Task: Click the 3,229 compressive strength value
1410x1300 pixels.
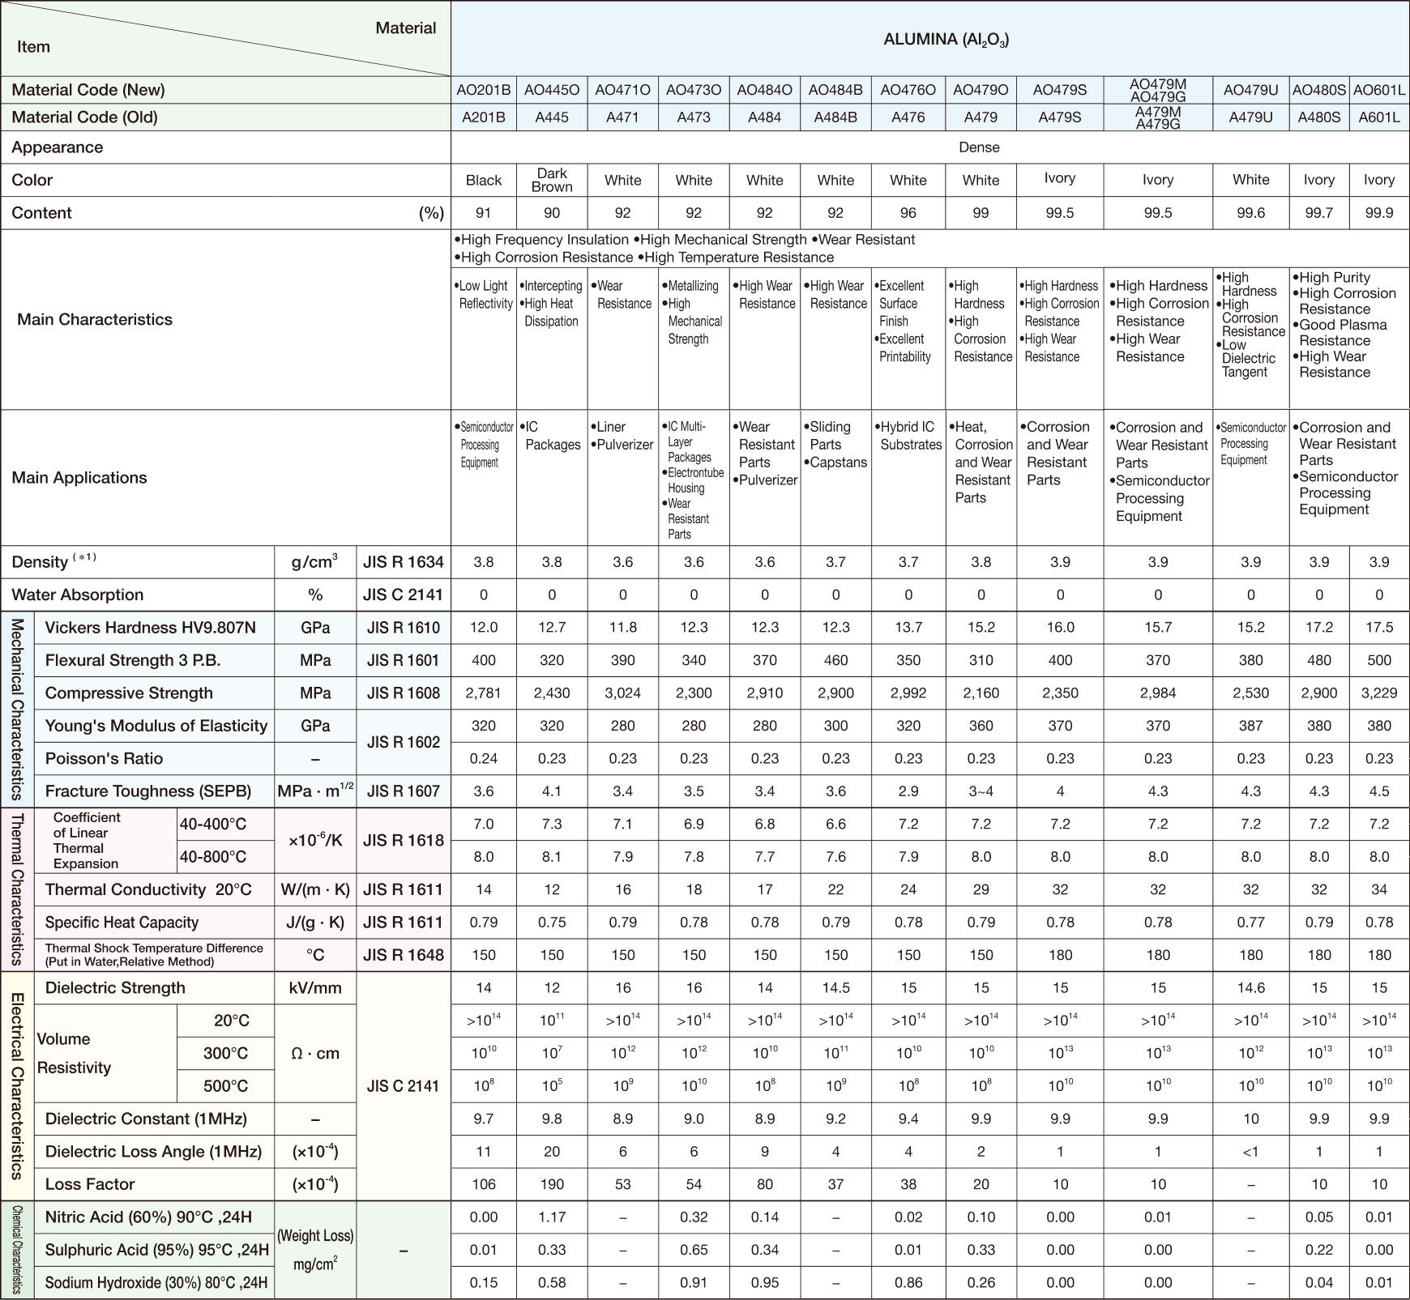Action: (x=1378, y=693)
